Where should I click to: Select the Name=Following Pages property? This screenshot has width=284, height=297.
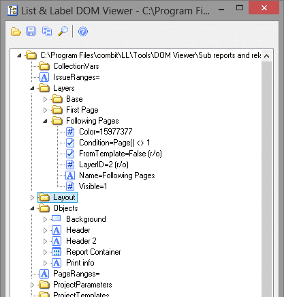[x=117, y=175]
